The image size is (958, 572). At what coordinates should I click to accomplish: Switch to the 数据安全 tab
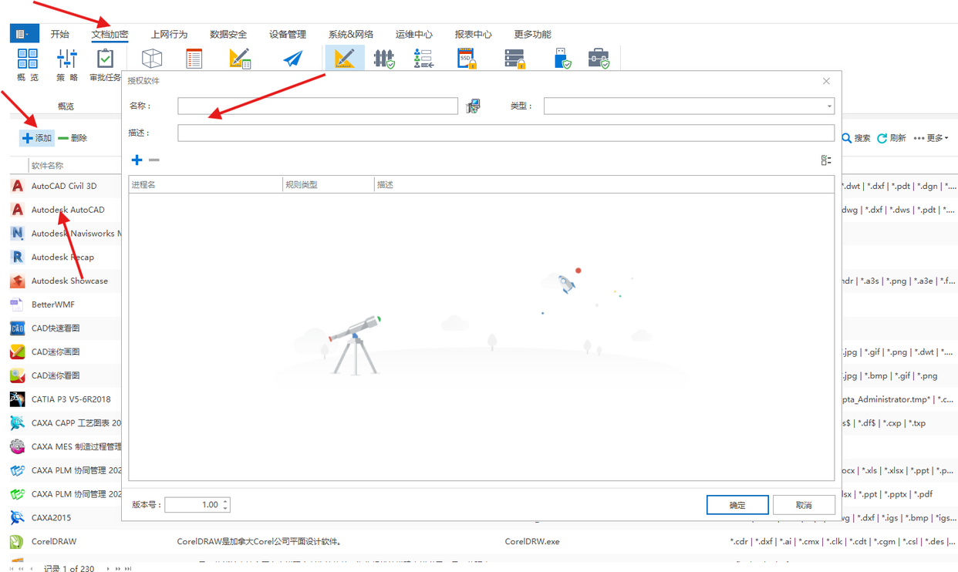(228, 34)
